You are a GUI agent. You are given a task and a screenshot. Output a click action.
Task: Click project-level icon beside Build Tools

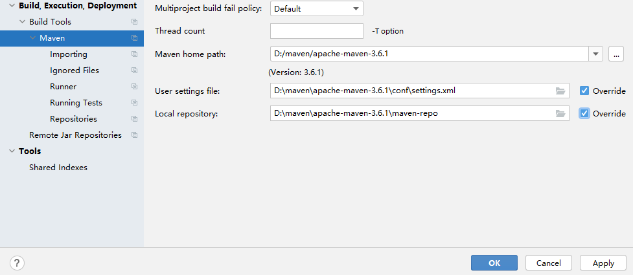[135, 22]
